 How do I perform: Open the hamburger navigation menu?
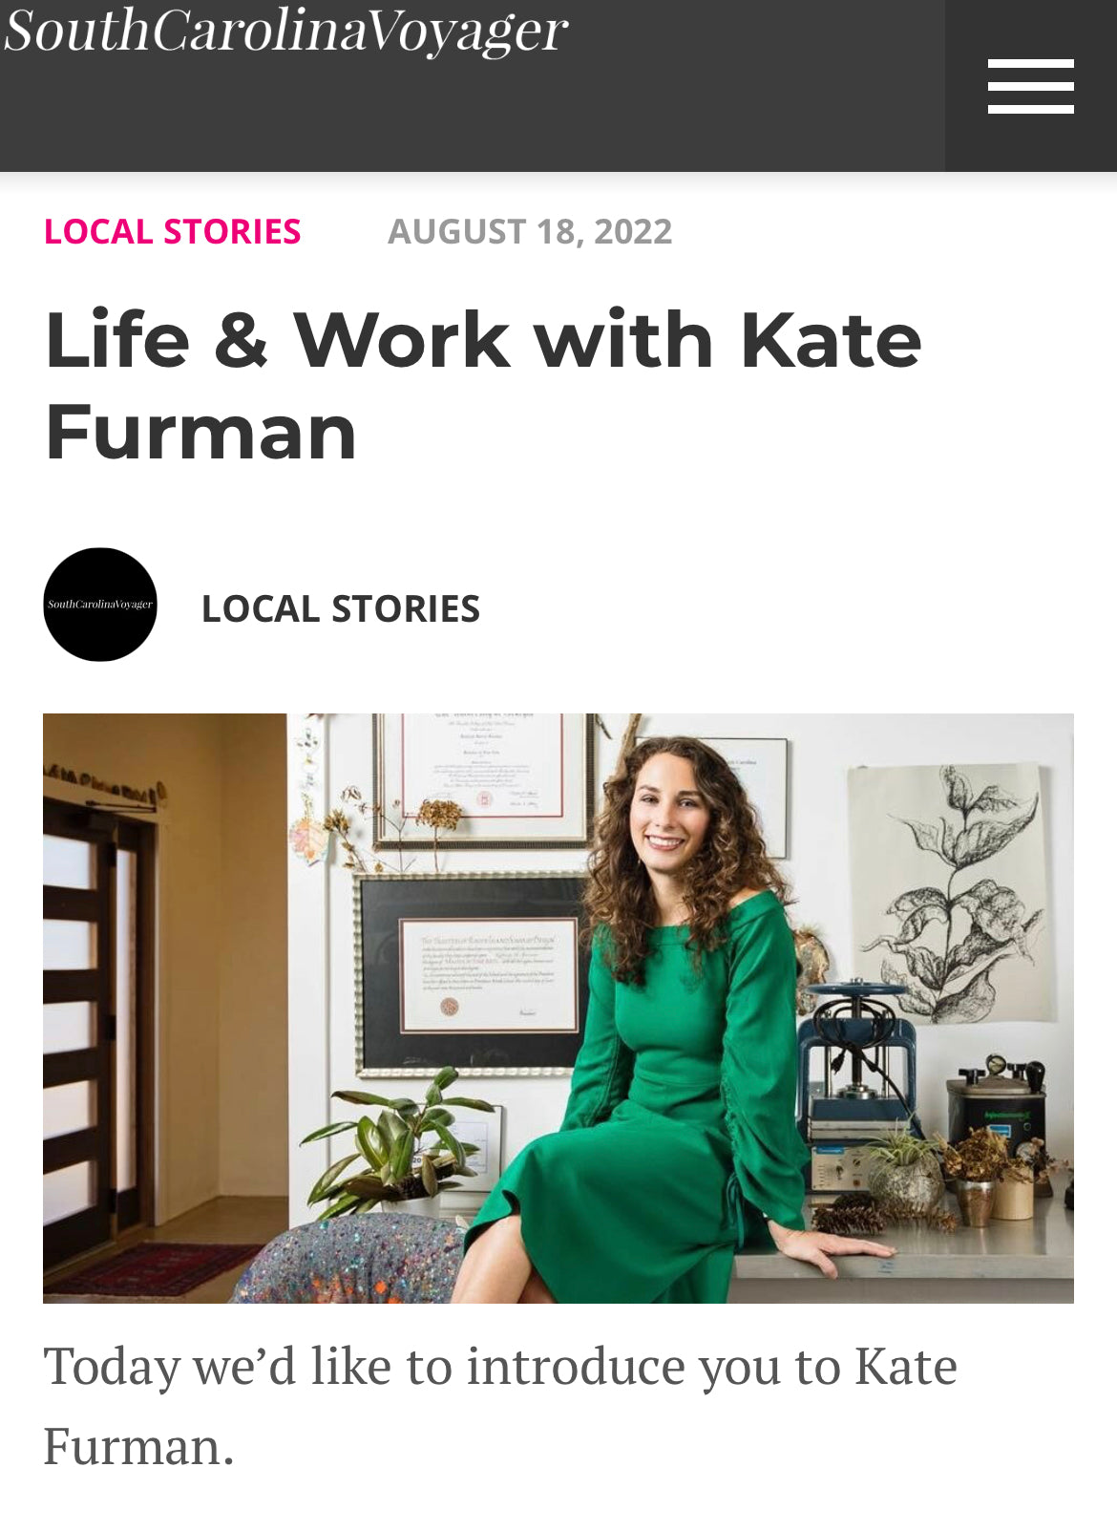(x=1030, y=86)
